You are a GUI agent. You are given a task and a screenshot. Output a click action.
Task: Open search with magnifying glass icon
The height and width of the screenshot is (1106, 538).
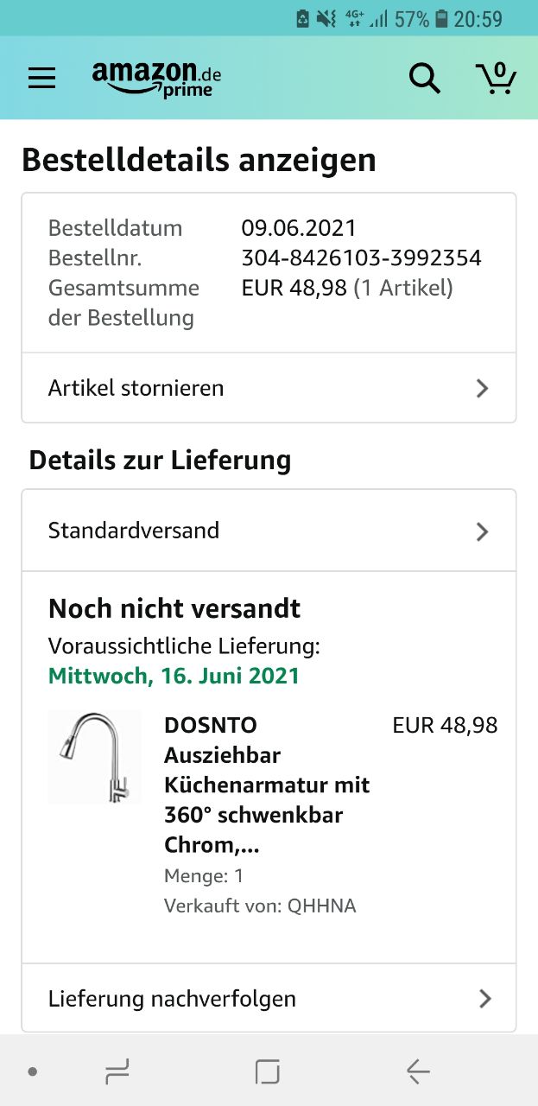coord(424,79)
